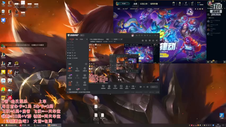The height and width of the screenshot is (127, 226).
Task: Open taskbar clock and date
Action: 218,125
